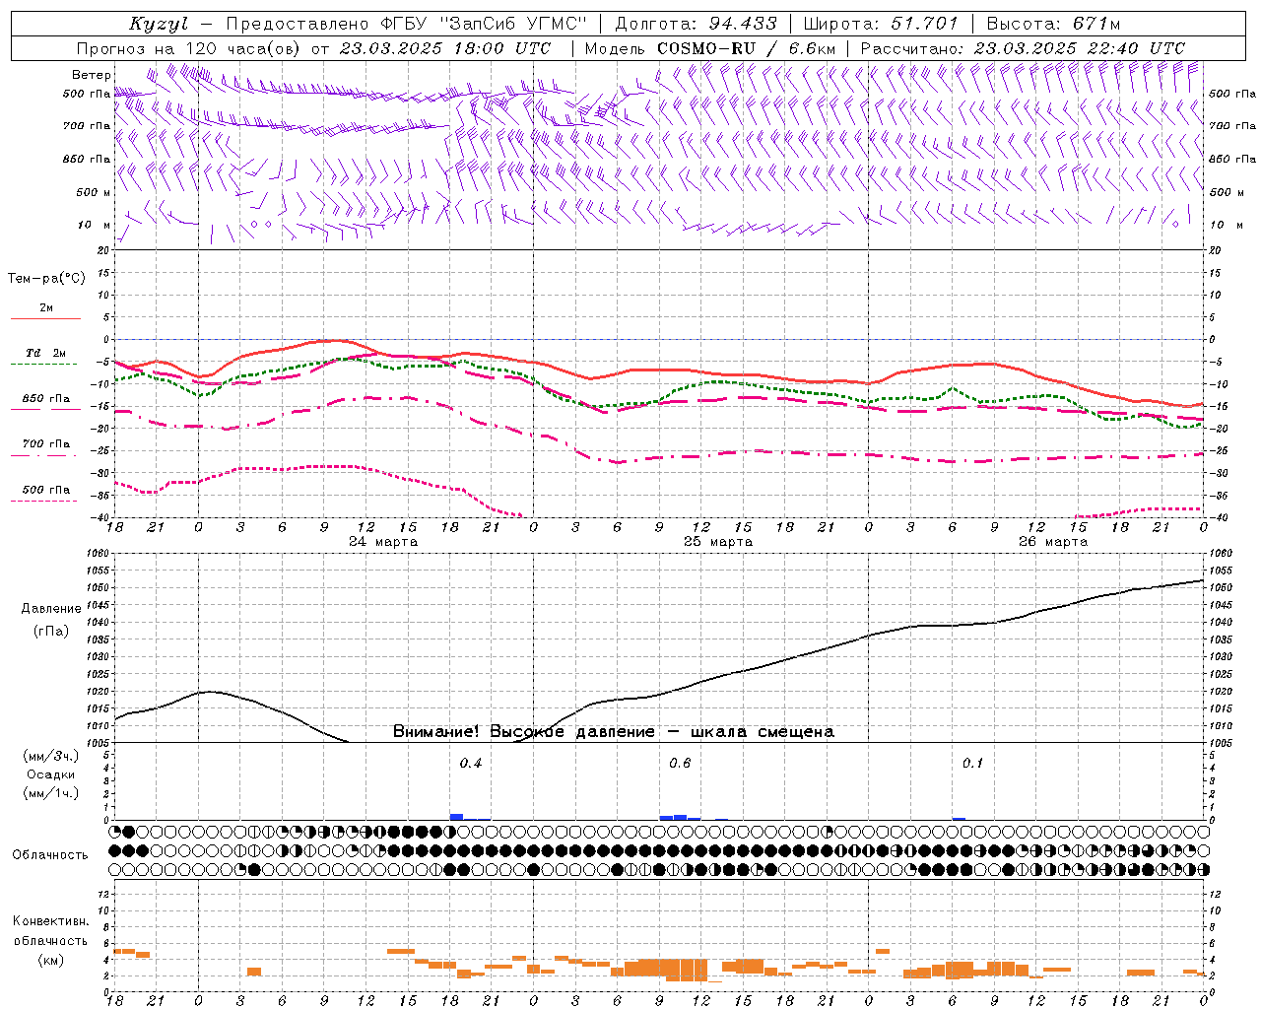
Task: Click the "500 м" wind level label on left
Action: click(x=94, y=192)
